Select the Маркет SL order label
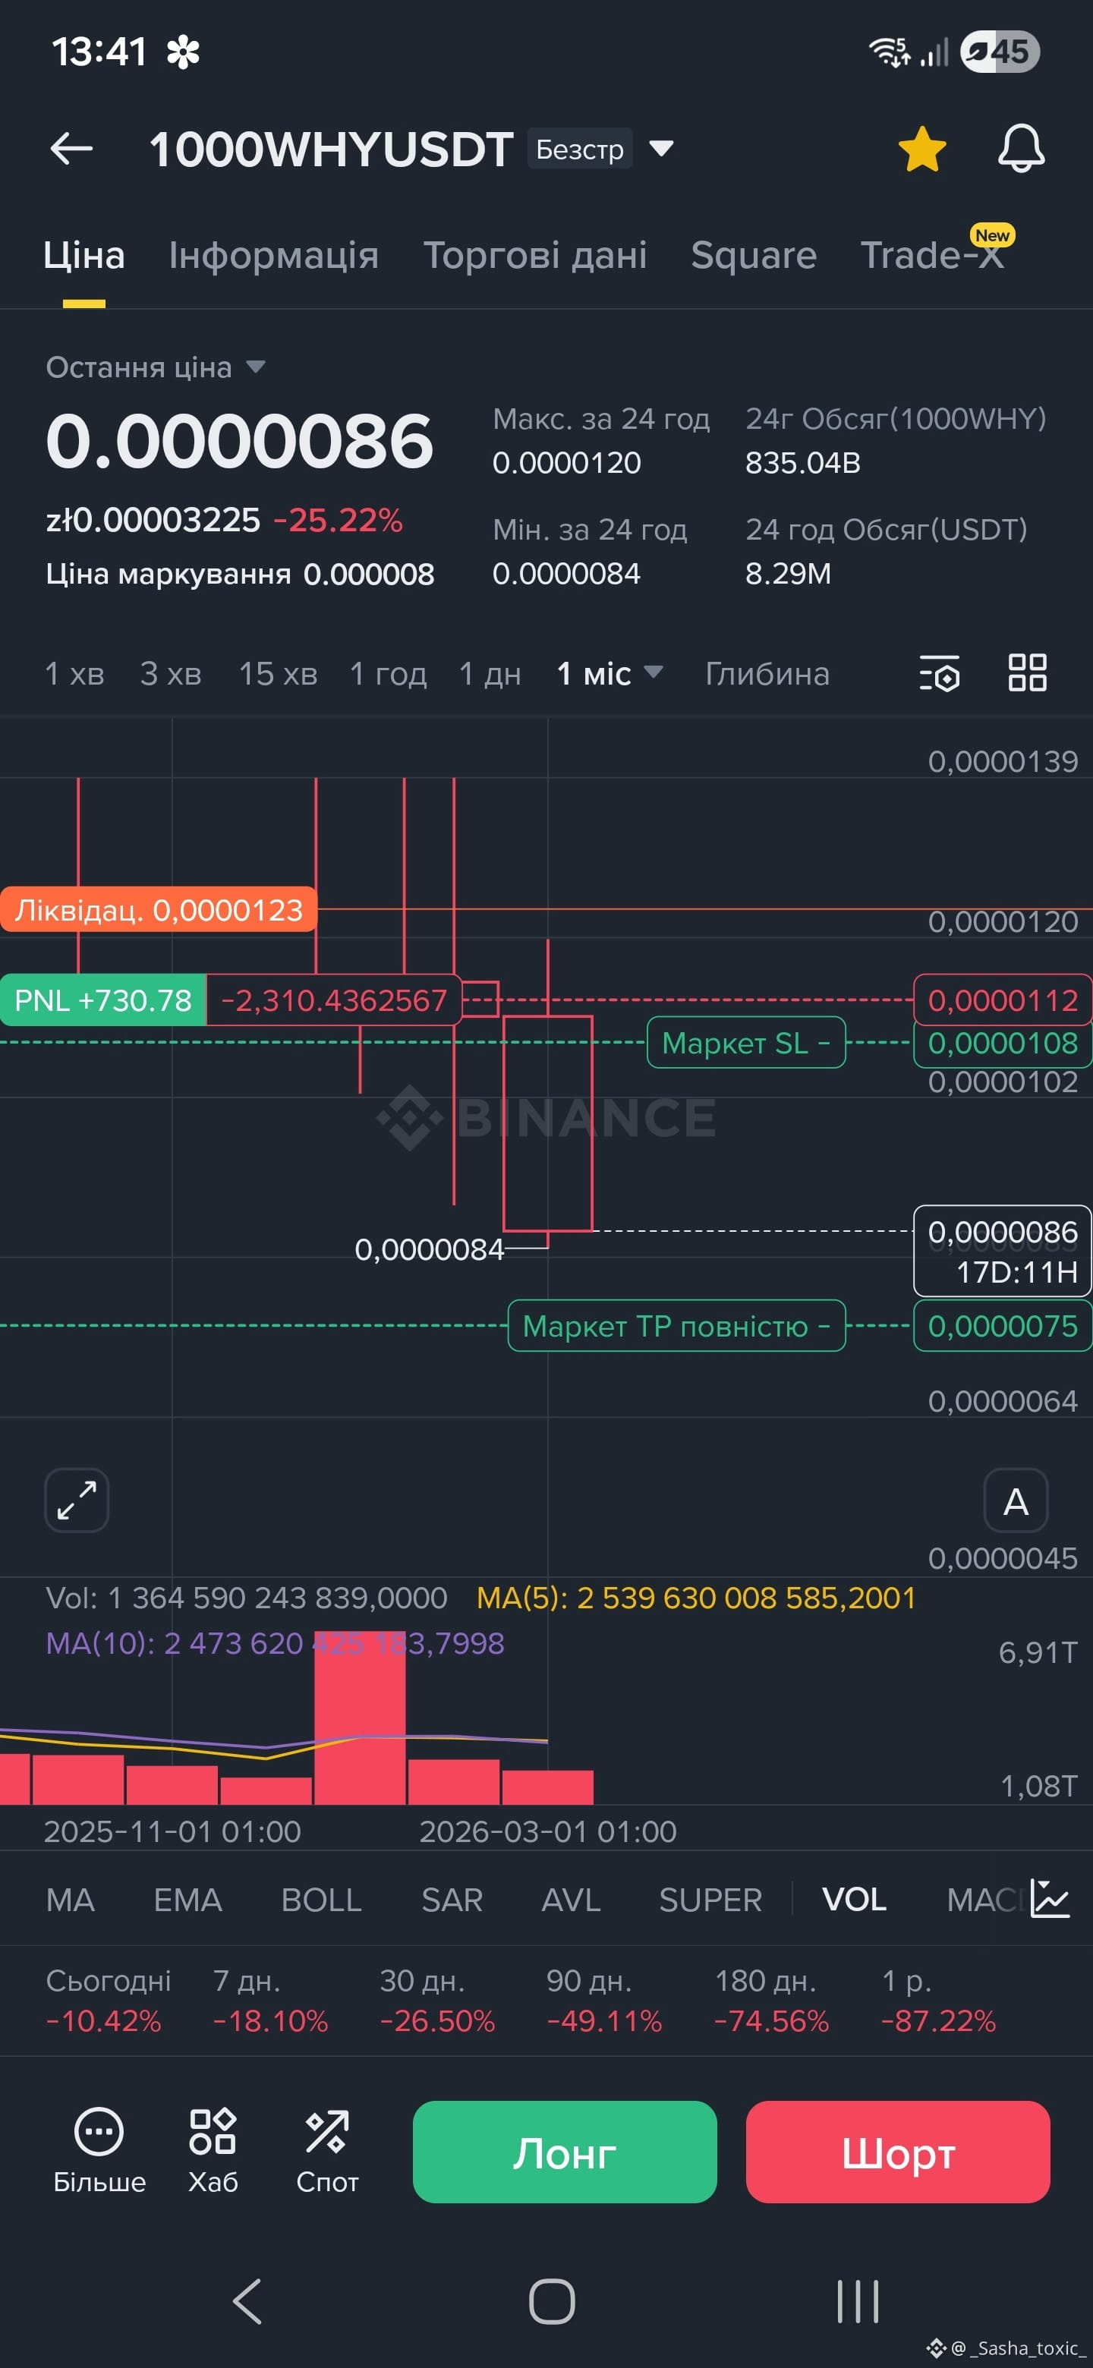This screenshot has height=2368, width=1093. tap(746, 1042)
